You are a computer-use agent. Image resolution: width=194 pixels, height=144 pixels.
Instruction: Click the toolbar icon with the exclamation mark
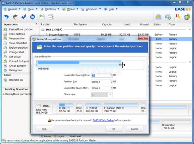177,17
